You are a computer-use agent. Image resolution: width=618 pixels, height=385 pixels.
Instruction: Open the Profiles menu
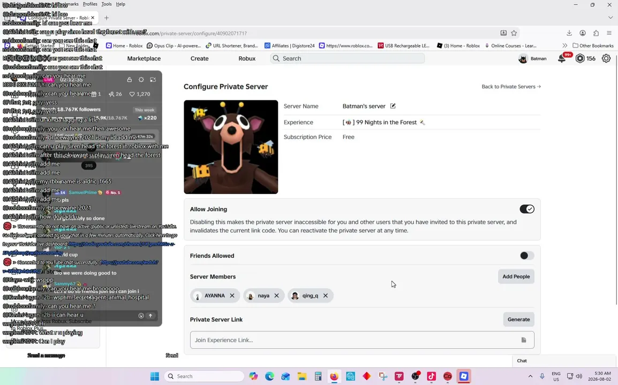90,4
